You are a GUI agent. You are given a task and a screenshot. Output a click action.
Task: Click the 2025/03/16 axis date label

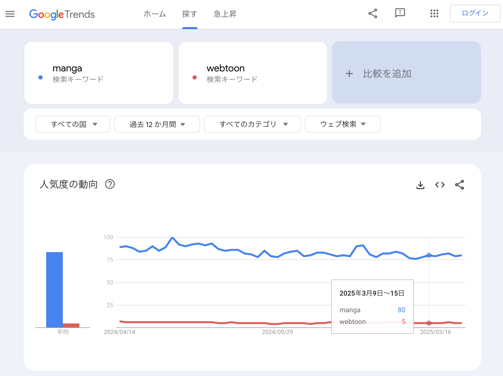(x=435, y=332)
